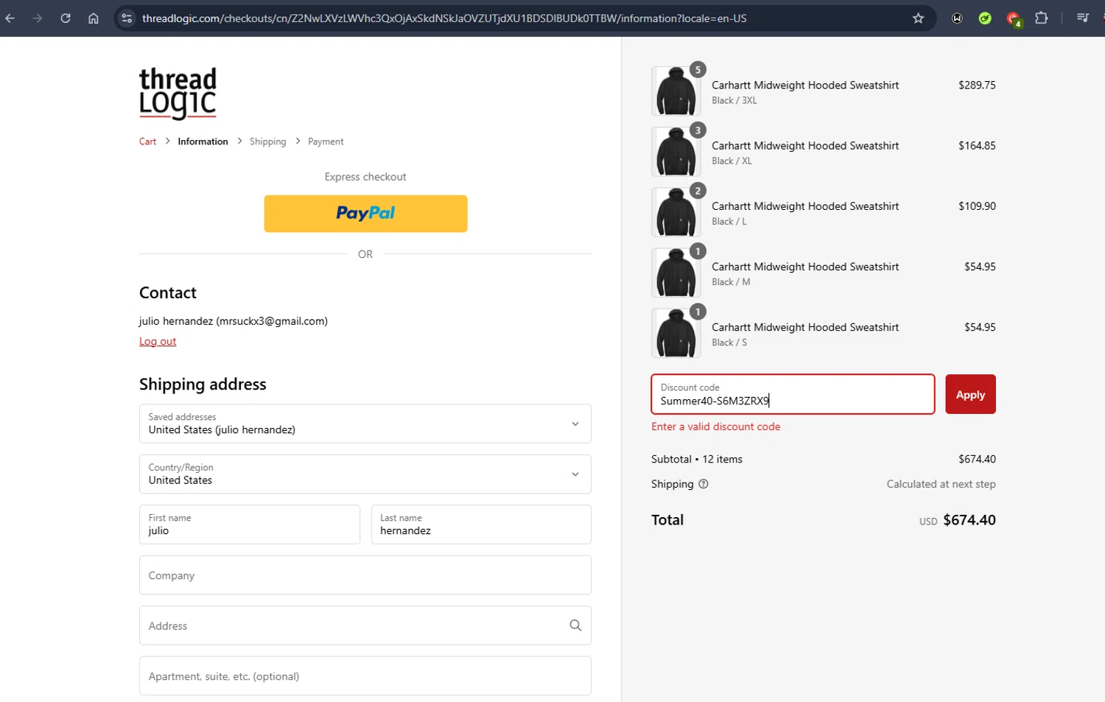
Task: Open the Extensions puzzle icon
Action: click(x=1041, y=18)
